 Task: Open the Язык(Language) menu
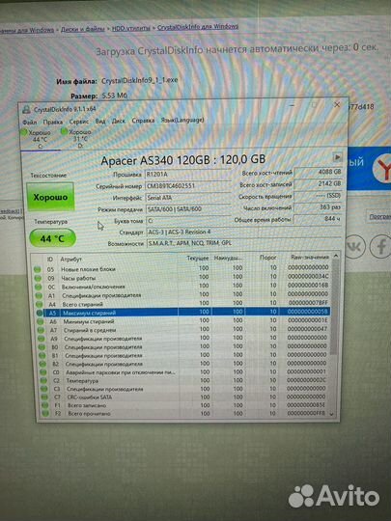[x=182, y=120]
